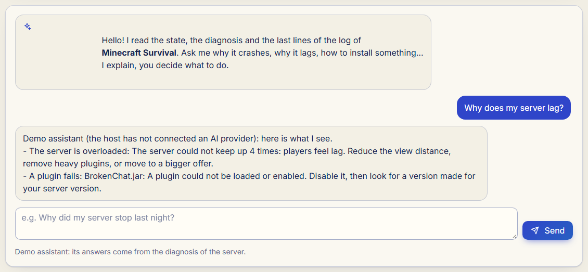Click the footer note about demo assistant answers

[130, 252]
